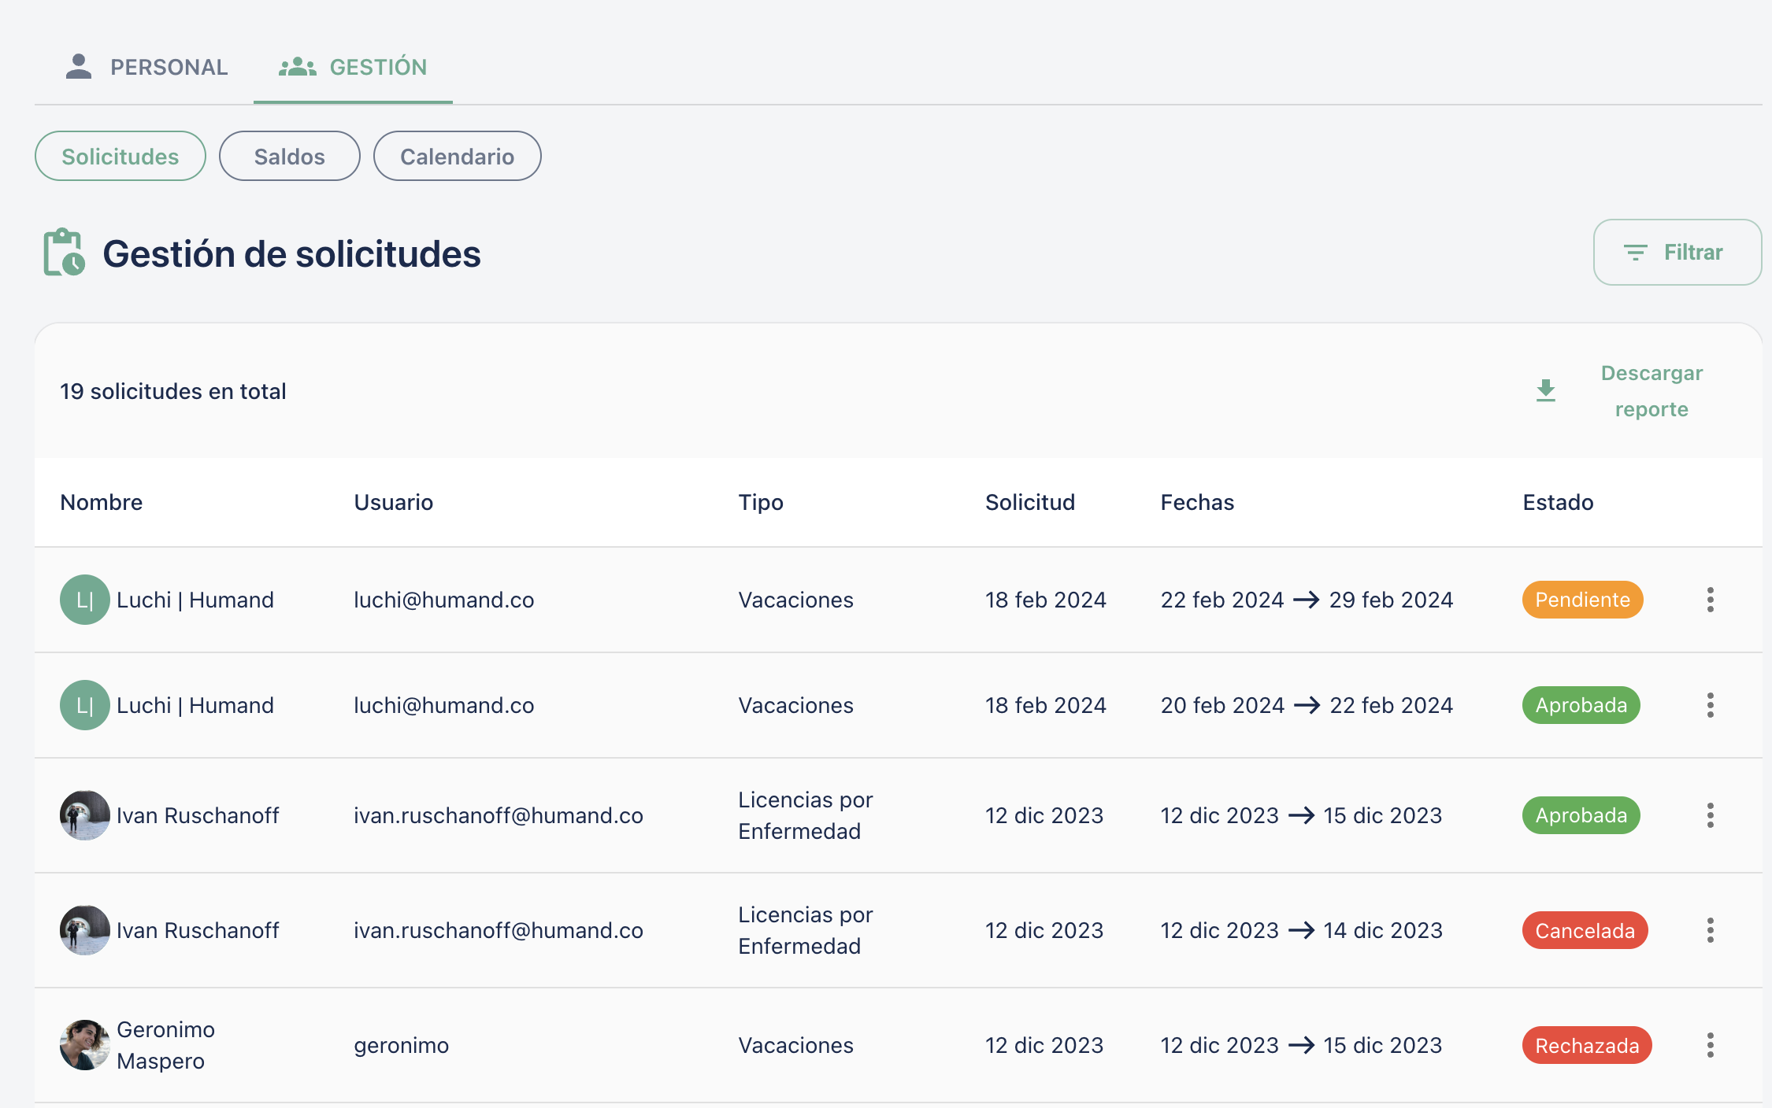Click the Estado column header

tap(1558, 502)
